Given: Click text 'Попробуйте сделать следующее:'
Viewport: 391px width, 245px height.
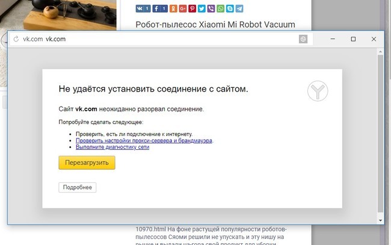Looking at the screenshot, I should point(101,122).
